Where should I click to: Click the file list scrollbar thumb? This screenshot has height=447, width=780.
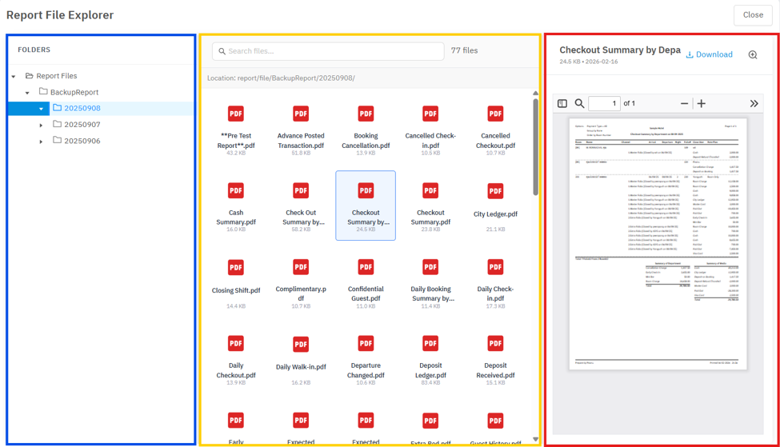[535, 146]
